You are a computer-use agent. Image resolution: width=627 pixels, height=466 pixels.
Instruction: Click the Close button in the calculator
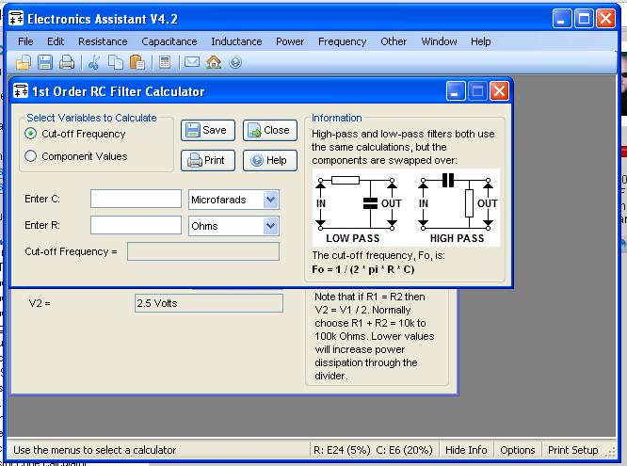tap(270, 130)
